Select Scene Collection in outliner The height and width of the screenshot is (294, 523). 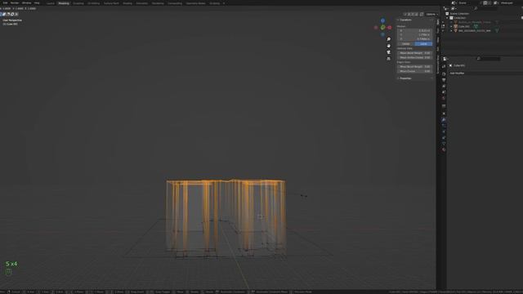(x=459, y=14)
